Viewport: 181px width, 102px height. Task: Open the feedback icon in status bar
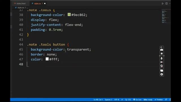166,100
